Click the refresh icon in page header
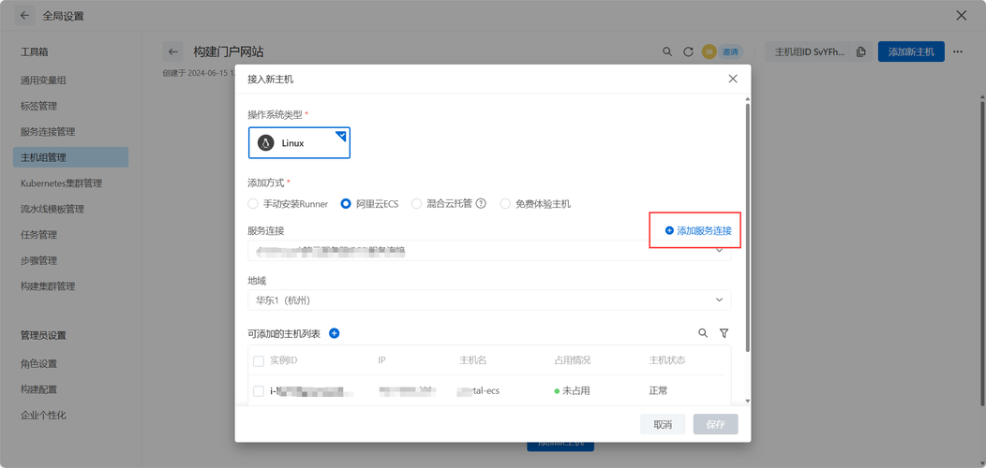986x468 pixels. [689, 51]
